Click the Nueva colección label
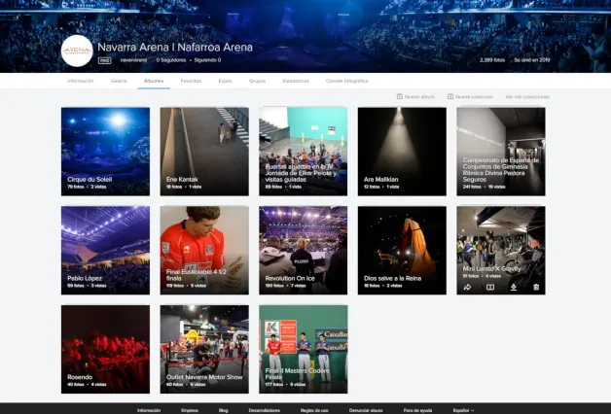The width and height of the screenshot is (611, 414). (474, 97)
